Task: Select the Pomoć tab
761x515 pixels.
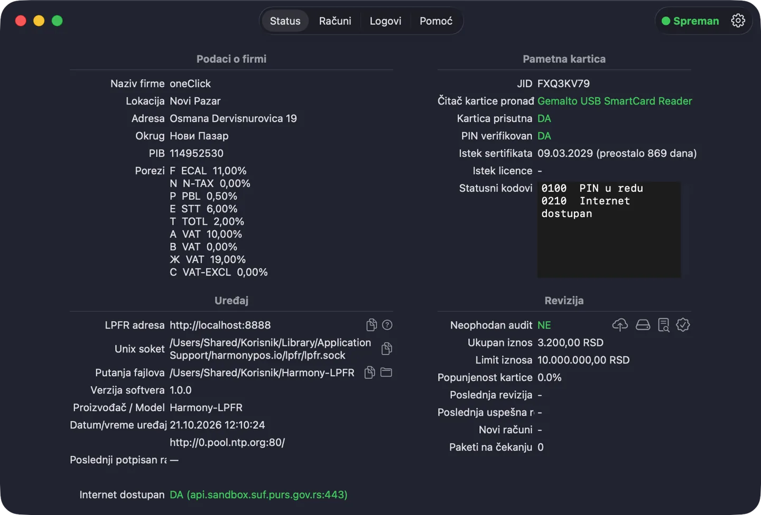Action: [x=436, y=21]
